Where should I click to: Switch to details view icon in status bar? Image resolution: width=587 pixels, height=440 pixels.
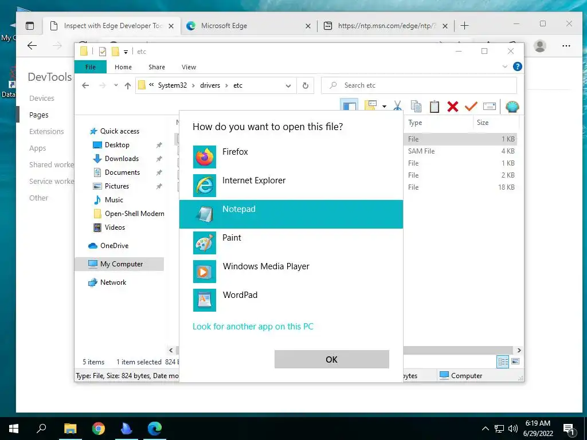pyautogui.click(x=503, y=362)
